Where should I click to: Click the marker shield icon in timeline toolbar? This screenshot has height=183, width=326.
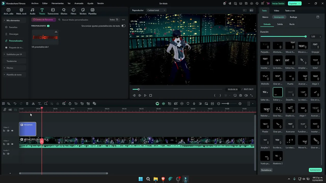point(188,104)
